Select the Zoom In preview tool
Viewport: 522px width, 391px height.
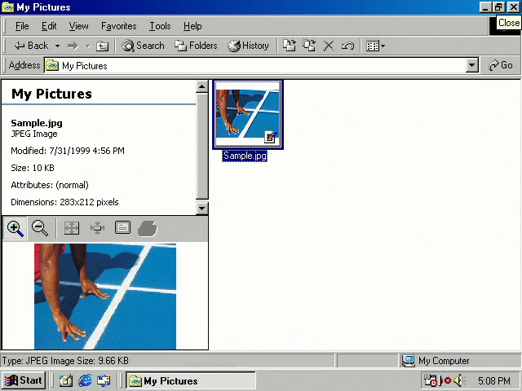click(x=15, y=228)
